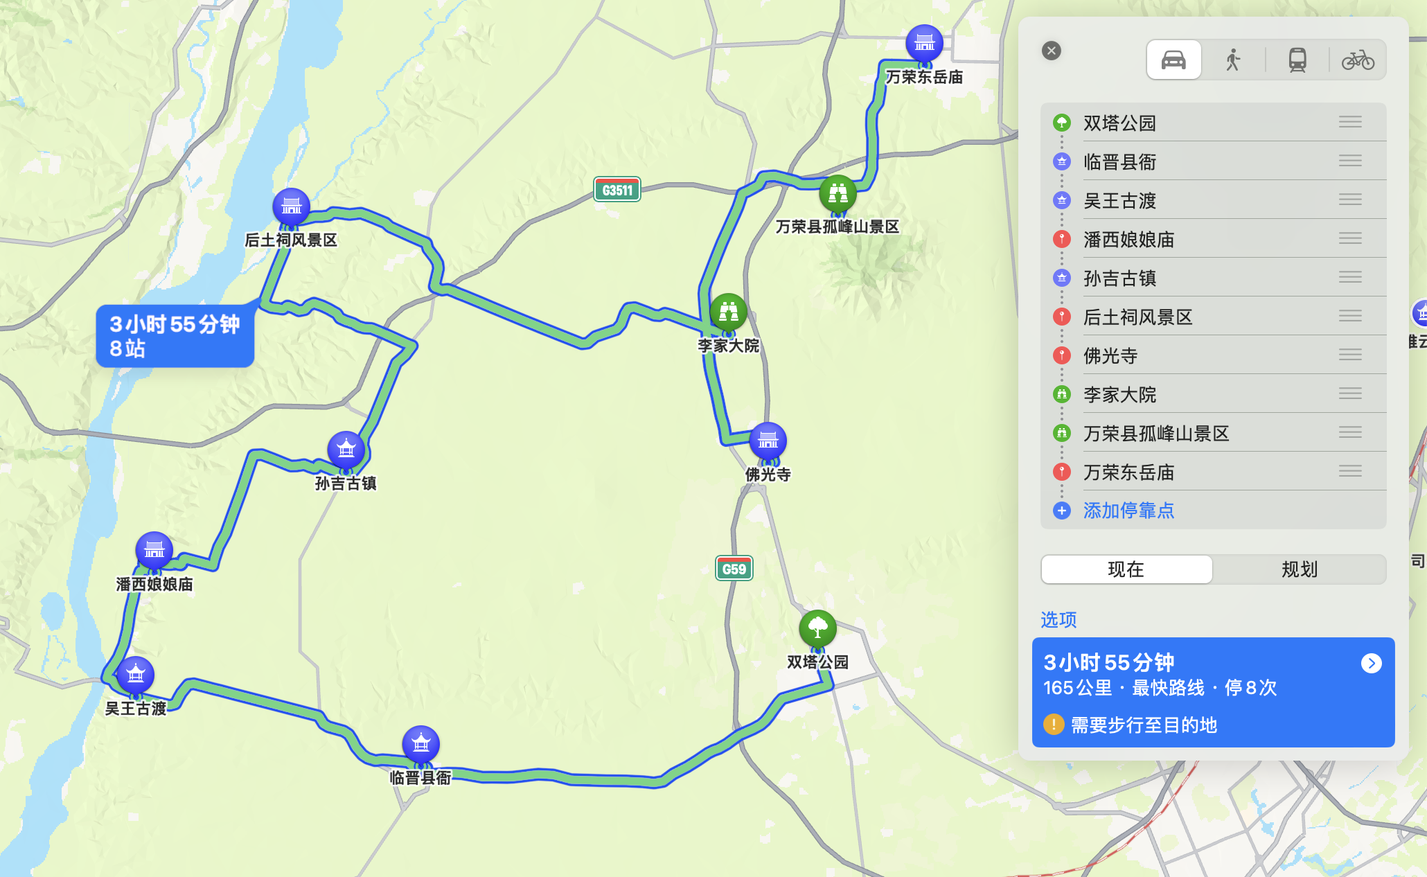
Task: Click 双塔公园 tree pin on map
Action: pyautogui.click(x=817, y=629)
